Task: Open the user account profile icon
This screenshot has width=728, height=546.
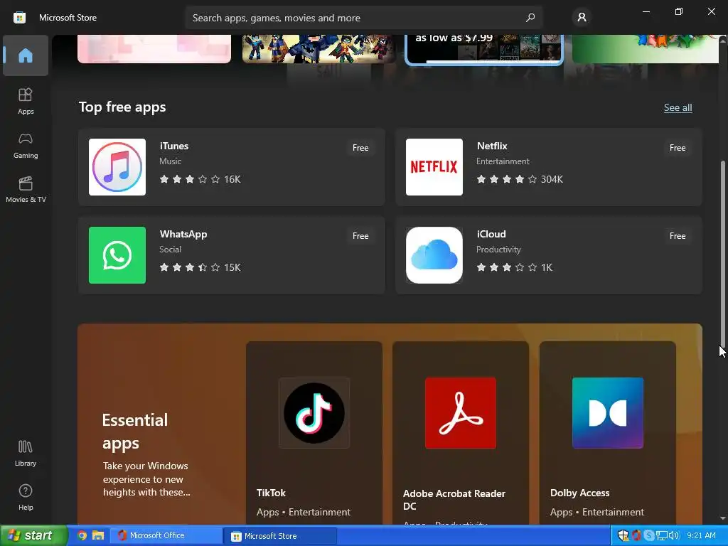Action: 582,18
